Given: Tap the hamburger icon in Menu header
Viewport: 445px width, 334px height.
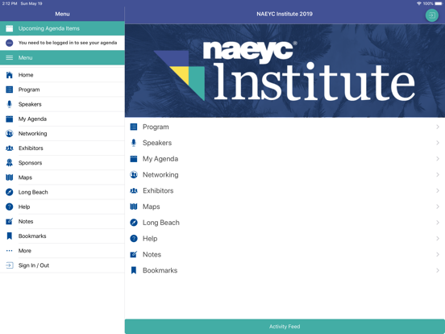Looking at the screenshot, I should (10, 57).
